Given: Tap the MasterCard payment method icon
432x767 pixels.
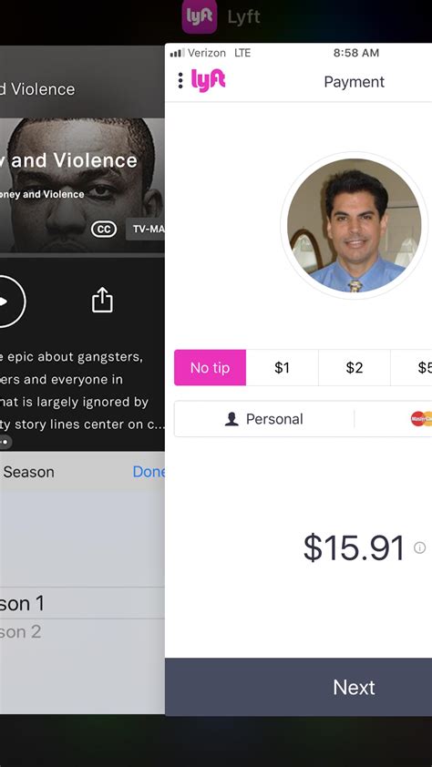Looking at the screenshot, I should point(422,419).
